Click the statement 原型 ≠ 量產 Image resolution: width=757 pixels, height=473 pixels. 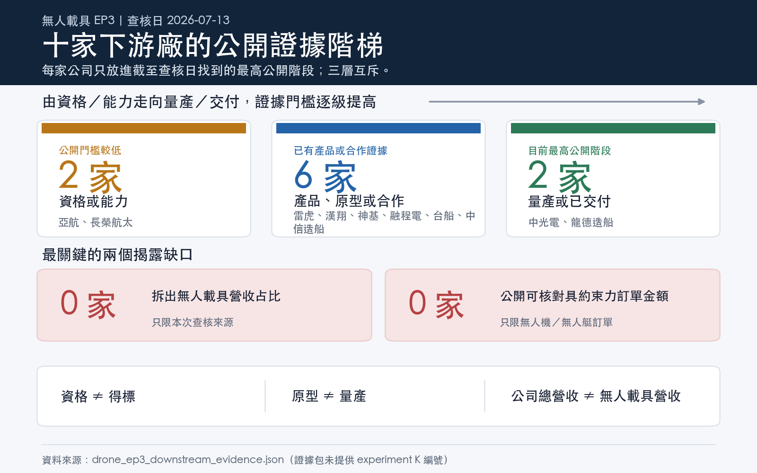click(x=329, y=396)
